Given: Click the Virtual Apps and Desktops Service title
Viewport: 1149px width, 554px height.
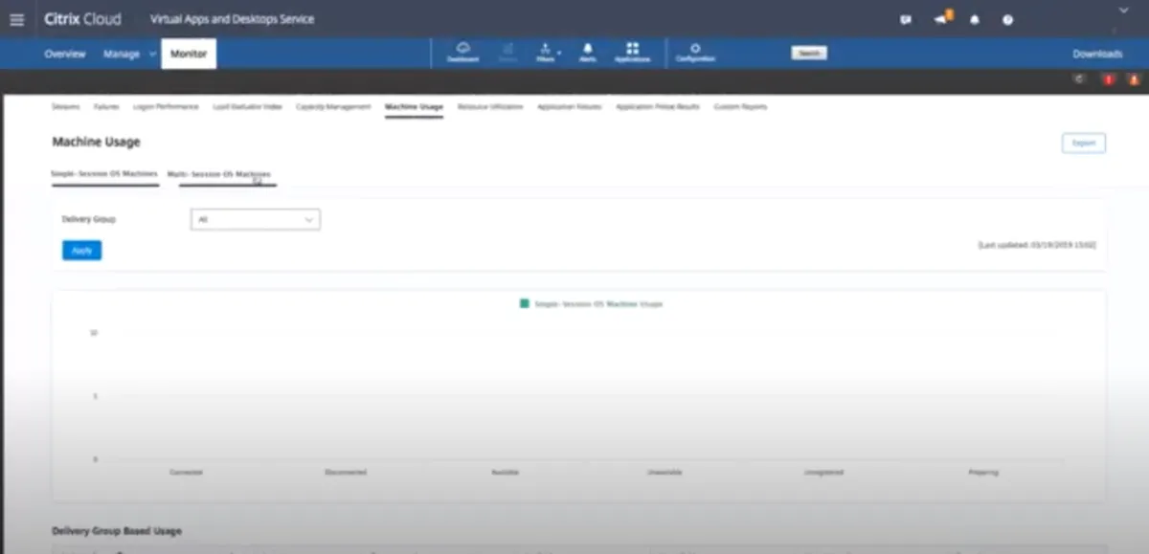Looking at the screenshot, I should tap(232, 19).
